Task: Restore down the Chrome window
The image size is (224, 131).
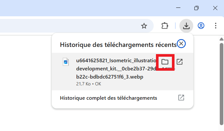Action: coord(196,8)
